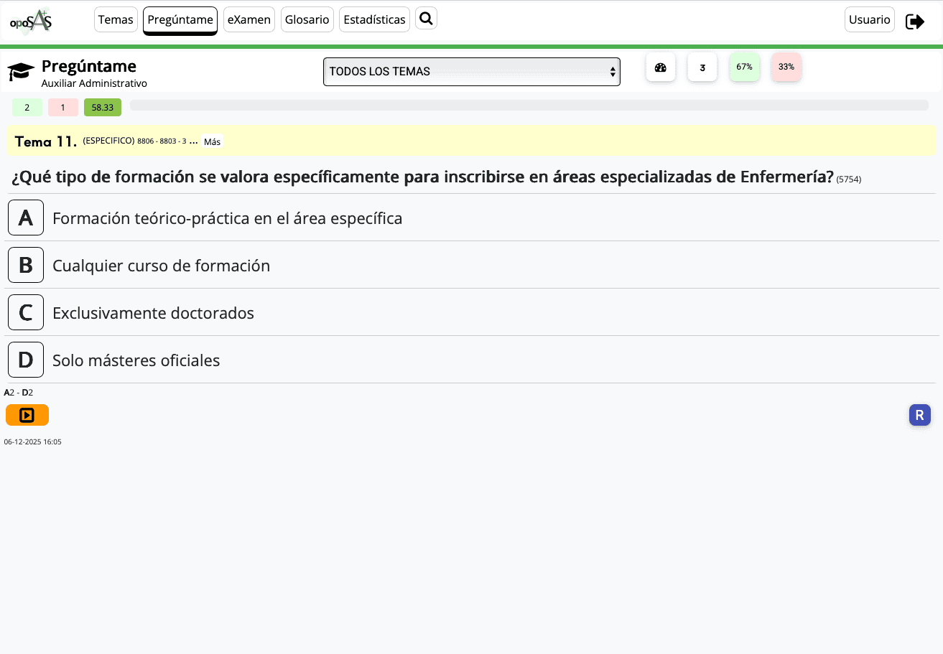This screenshot has height=654, width=943.
Task: Expand Más details for Tema 11
Action: pos(212,141)
